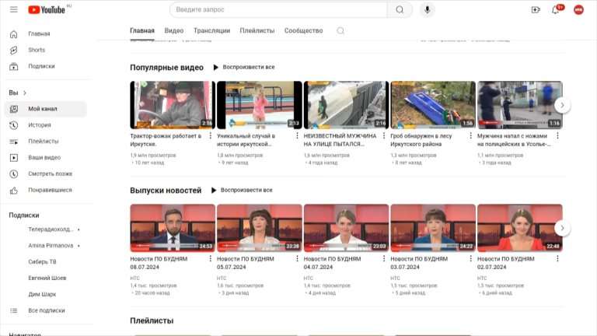The image size is (597, 336).
Task: Open the notifications bell
Action: tap(556, 9)
